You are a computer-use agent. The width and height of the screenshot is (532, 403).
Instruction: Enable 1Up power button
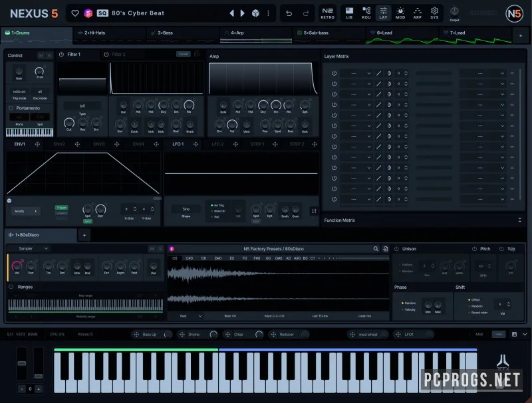tap(501, 249)
